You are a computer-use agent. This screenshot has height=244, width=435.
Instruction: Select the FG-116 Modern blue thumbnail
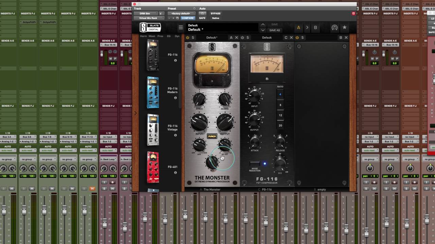(153, 93)
